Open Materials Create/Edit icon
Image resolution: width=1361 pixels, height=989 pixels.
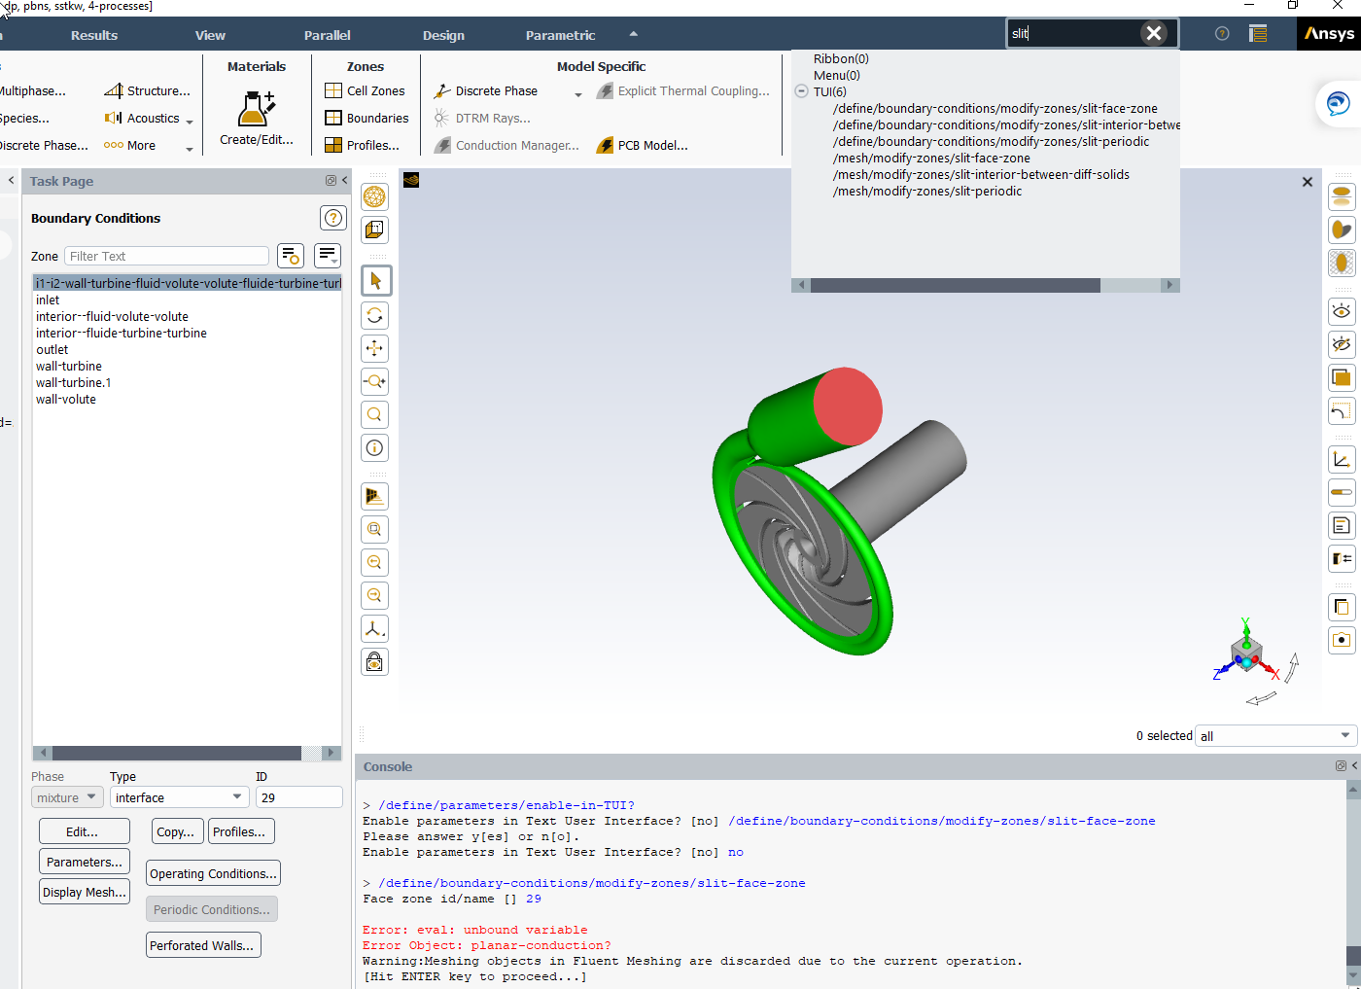pyautogui.click(x=257, y=109)
